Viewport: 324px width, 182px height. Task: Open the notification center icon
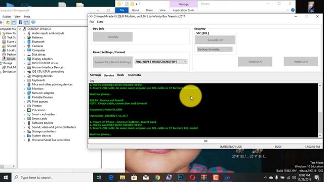point(317,177)
